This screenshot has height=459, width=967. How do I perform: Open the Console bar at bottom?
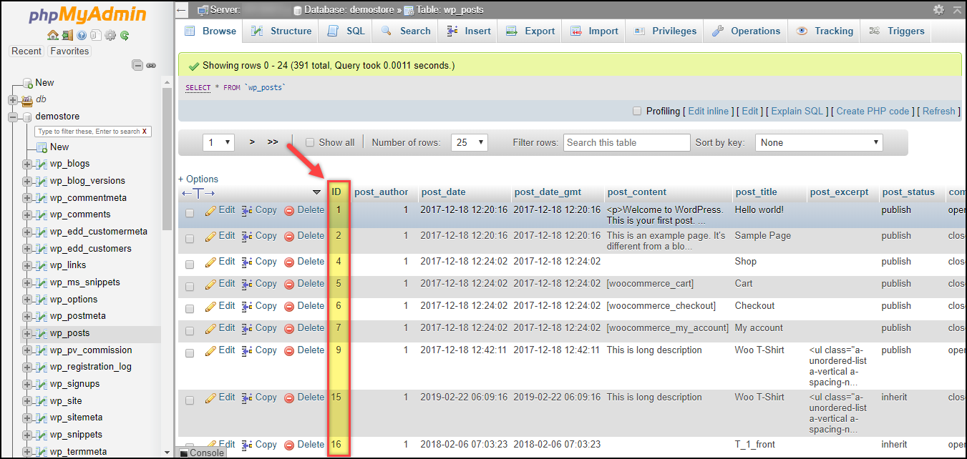201,453
